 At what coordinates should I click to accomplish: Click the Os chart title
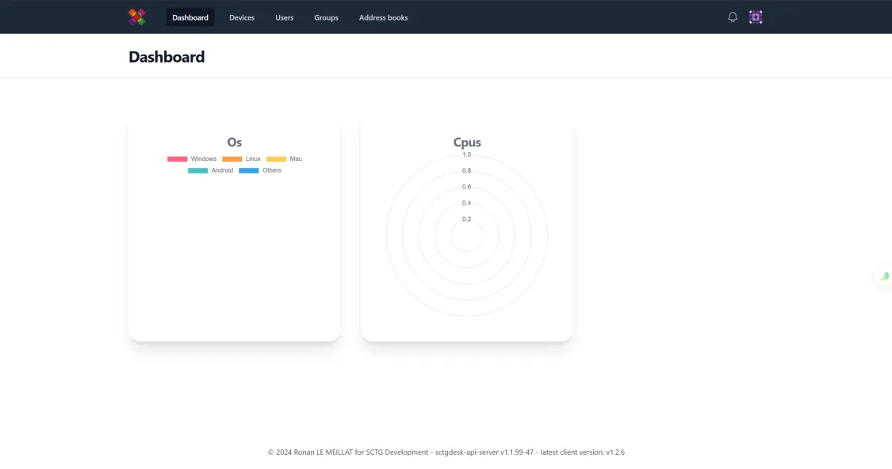(x=235, y=142)
